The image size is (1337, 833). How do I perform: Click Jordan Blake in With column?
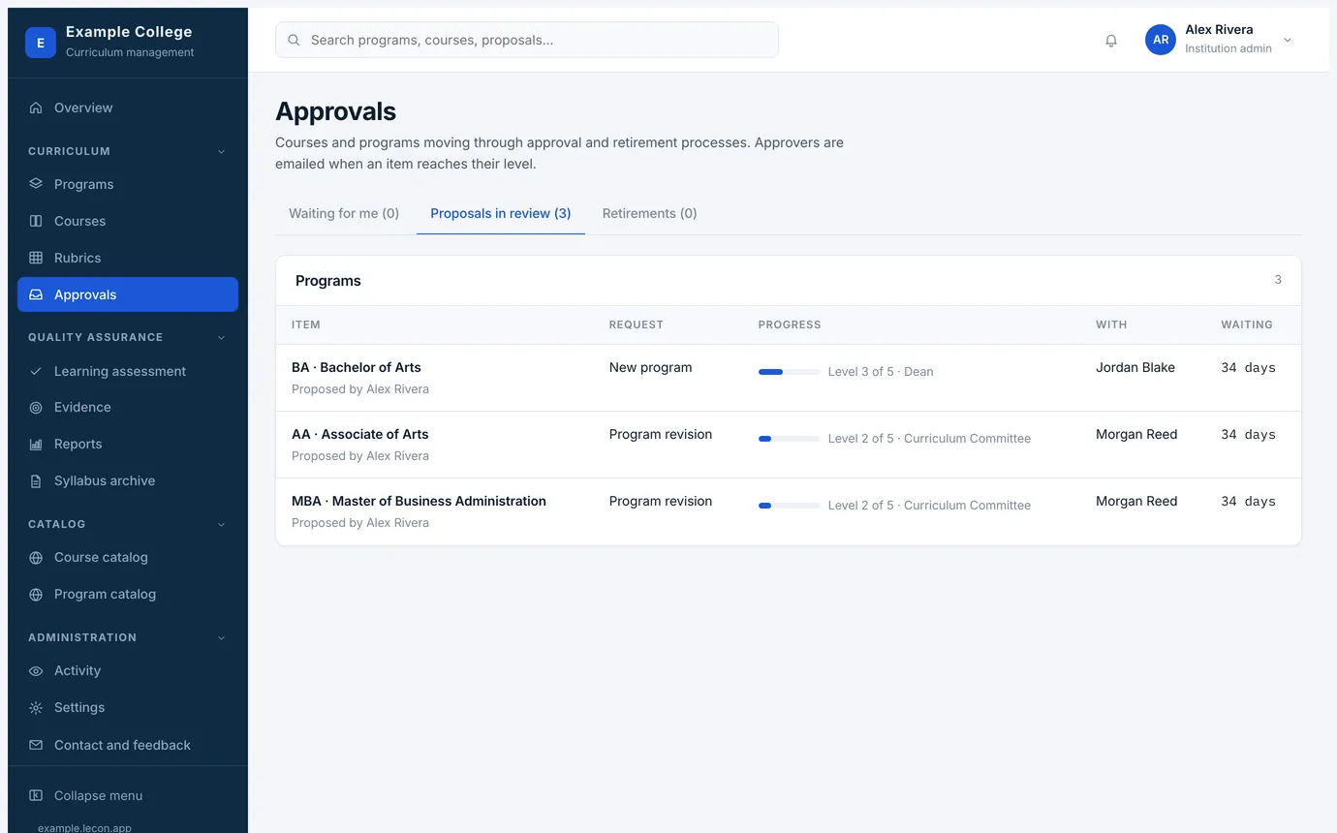[x=1135, y=367]
